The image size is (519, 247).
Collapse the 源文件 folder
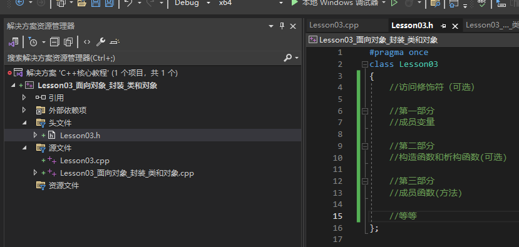tap(24, 148)
